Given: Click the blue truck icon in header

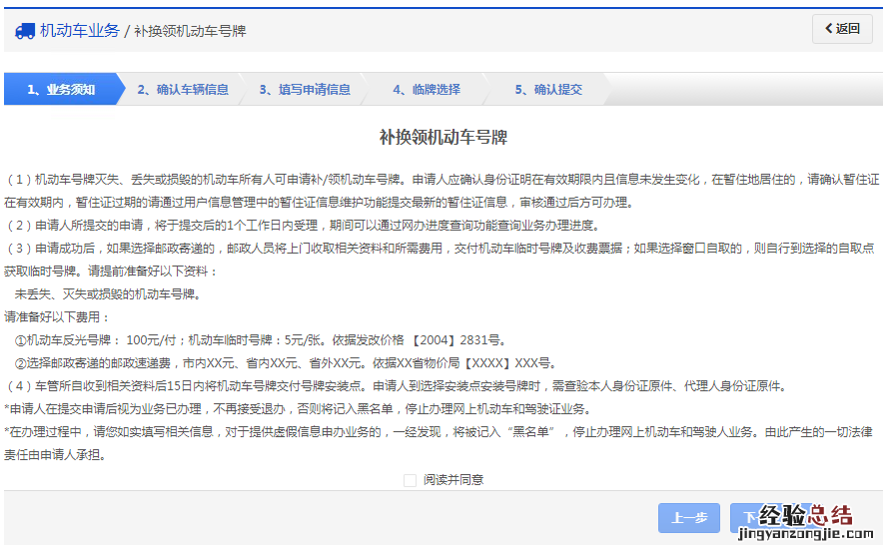Looking at the screenshot, I should coord(25,31).
